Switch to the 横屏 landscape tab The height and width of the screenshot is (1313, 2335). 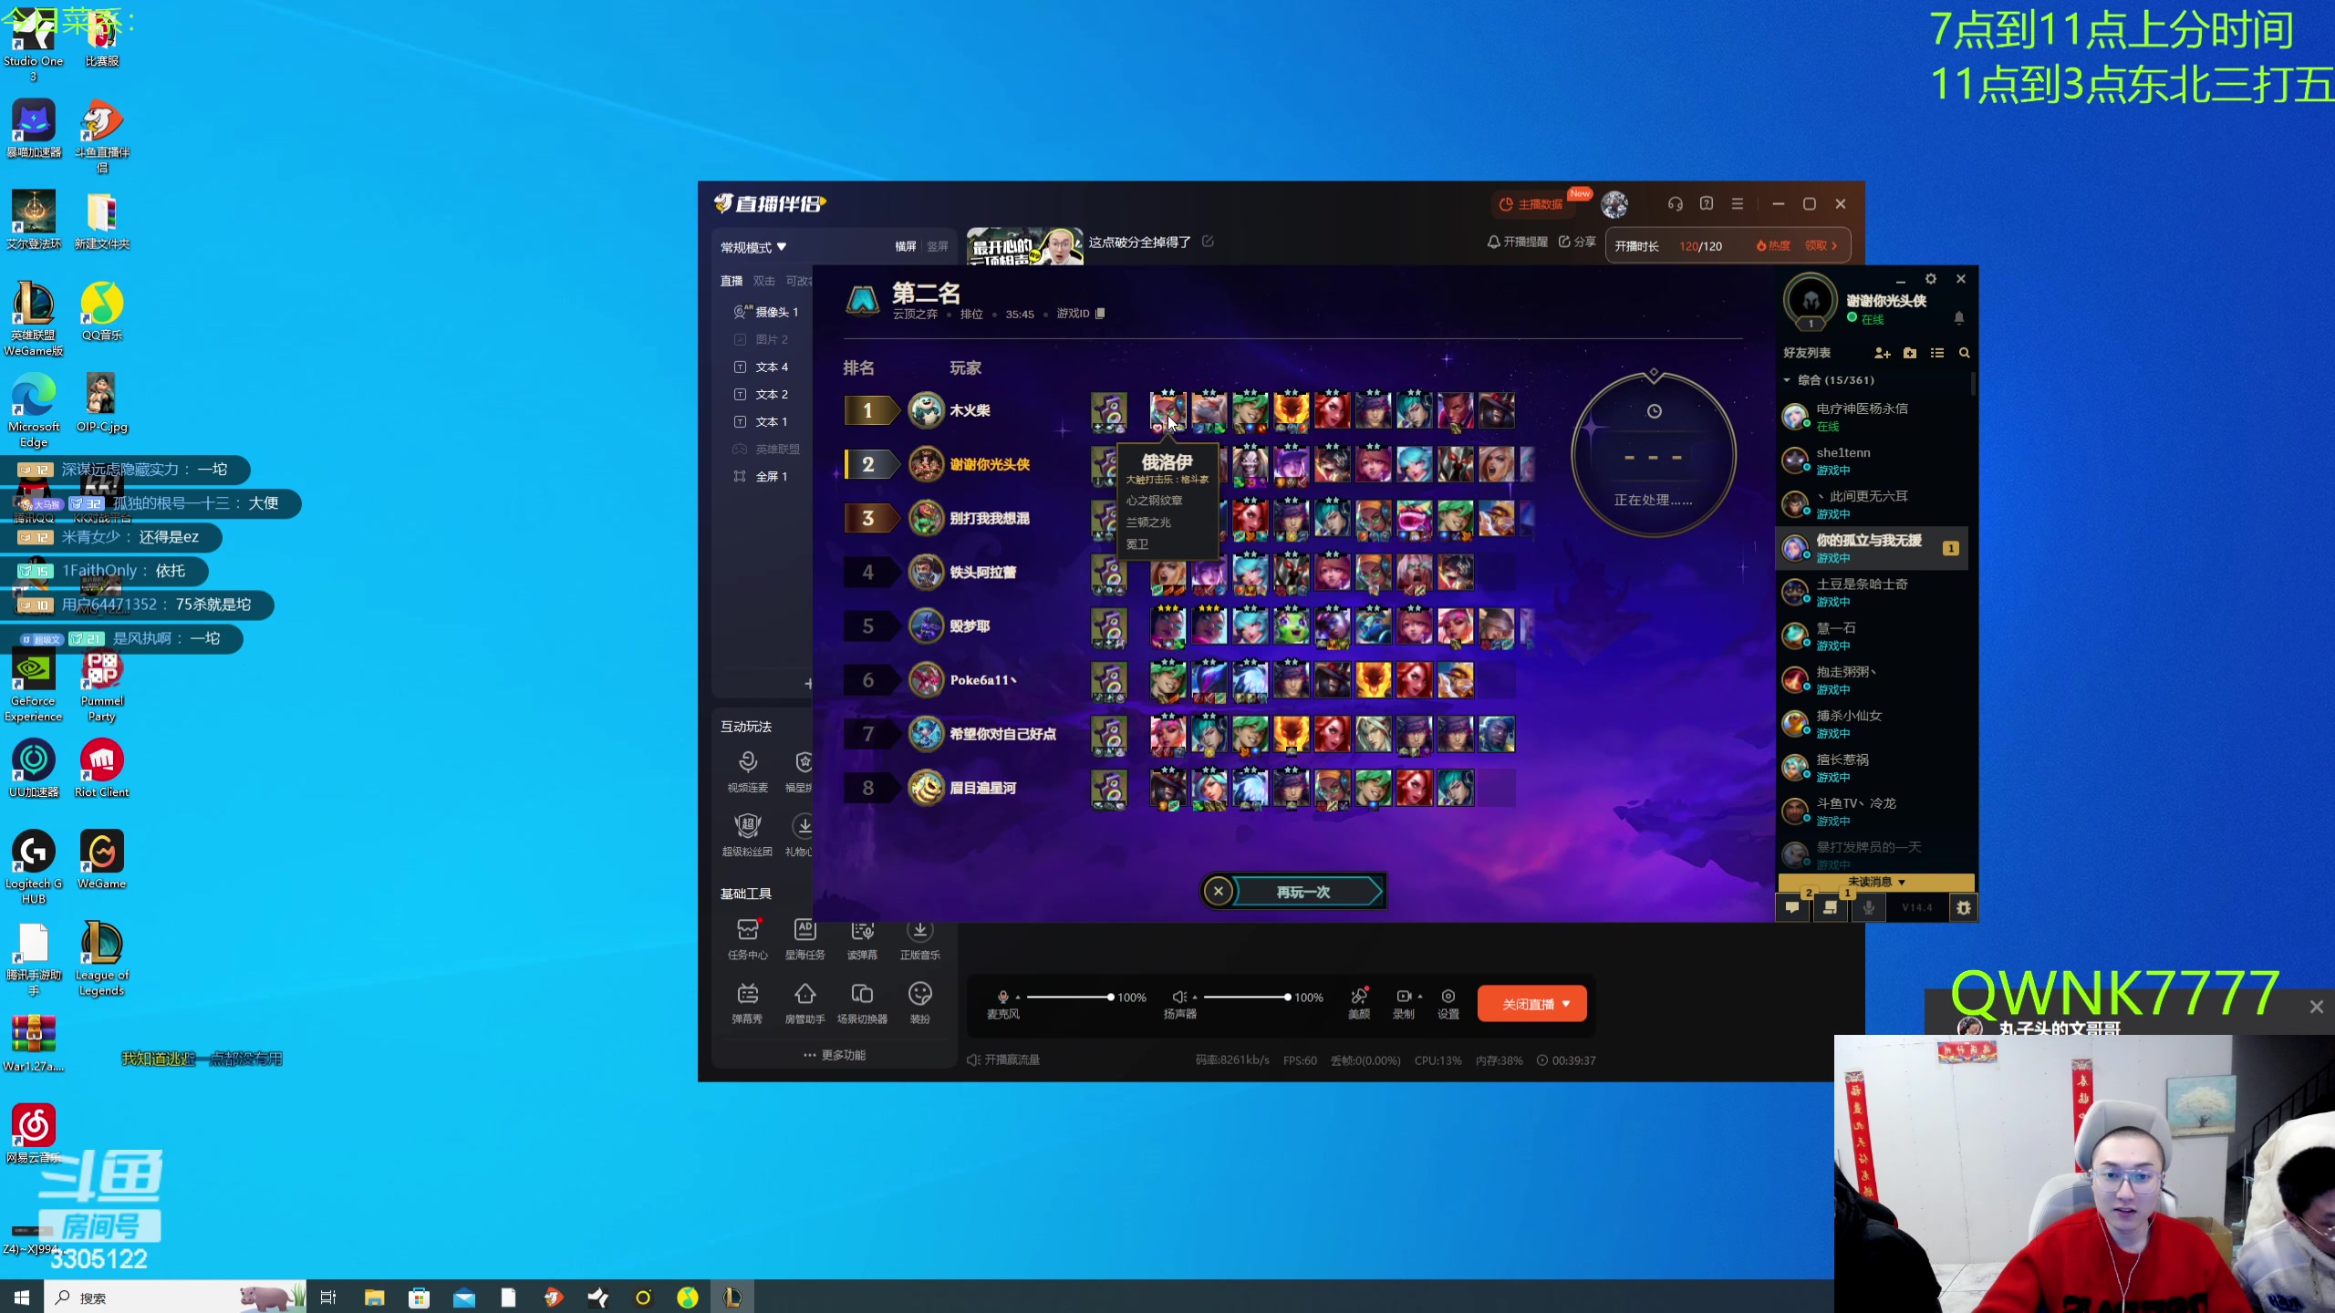[905, 246]
